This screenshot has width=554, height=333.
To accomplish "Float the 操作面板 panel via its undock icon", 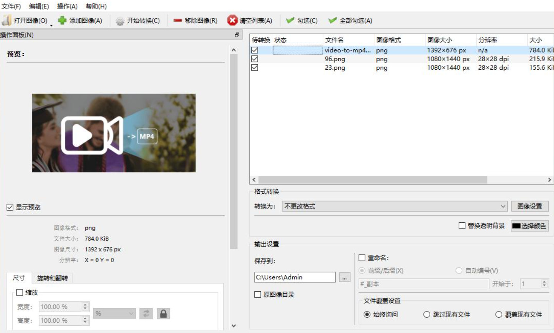I will pos(237,35).
